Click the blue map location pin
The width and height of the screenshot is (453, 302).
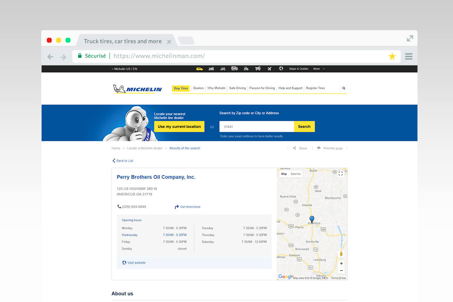click(x=312, y=219)
